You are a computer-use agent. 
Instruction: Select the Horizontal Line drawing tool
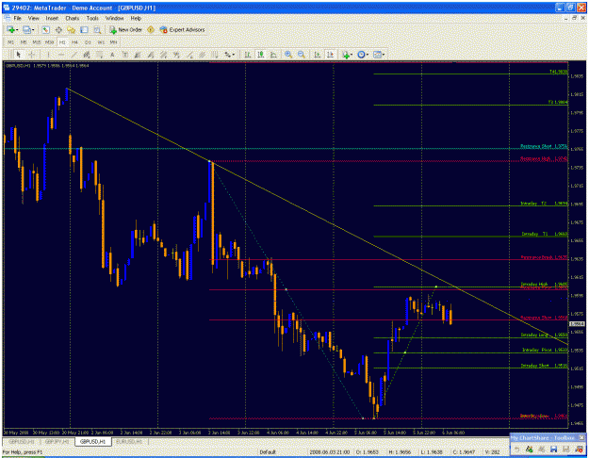click(61, 55)
